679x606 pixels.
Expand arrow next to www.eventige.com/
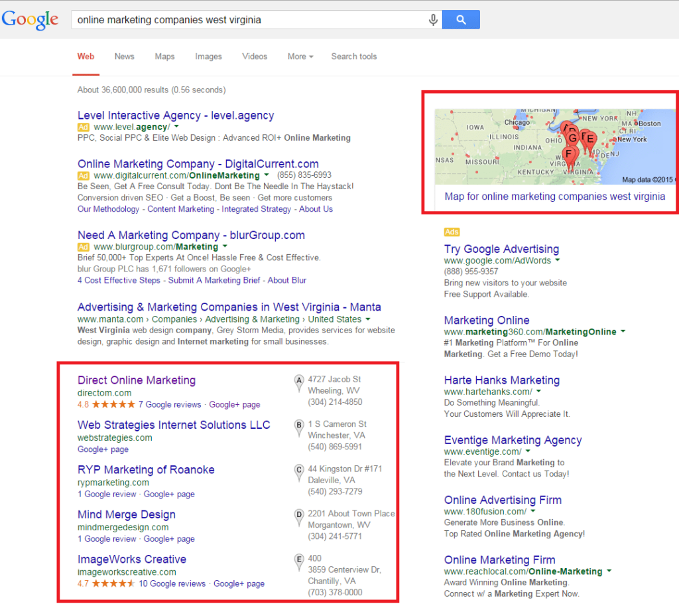coord(528,451)
